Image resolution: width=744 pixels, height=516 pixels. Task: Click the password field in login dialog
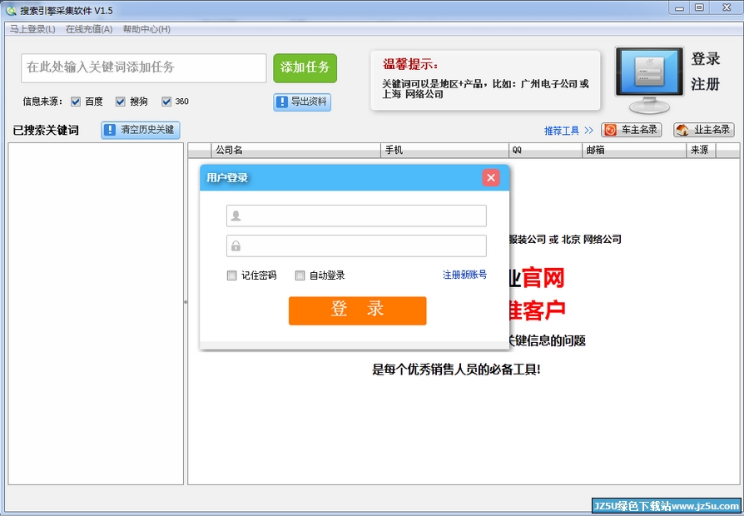(356, 246)
